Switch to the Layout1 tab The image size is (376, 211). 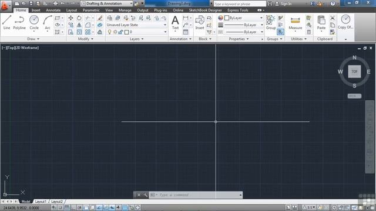click(41, 202)
